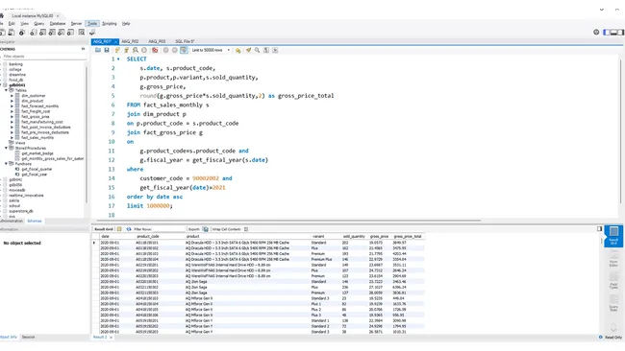This screenshot has width=625, height=351.
Task: Collapse the gdb0041 schema node
Action: pyautogui.click(x=1, y=85)
